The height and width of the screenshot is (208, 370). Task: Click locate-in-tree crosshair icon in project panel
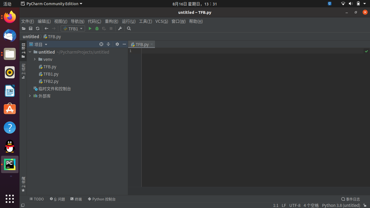(x=101, y=44)
